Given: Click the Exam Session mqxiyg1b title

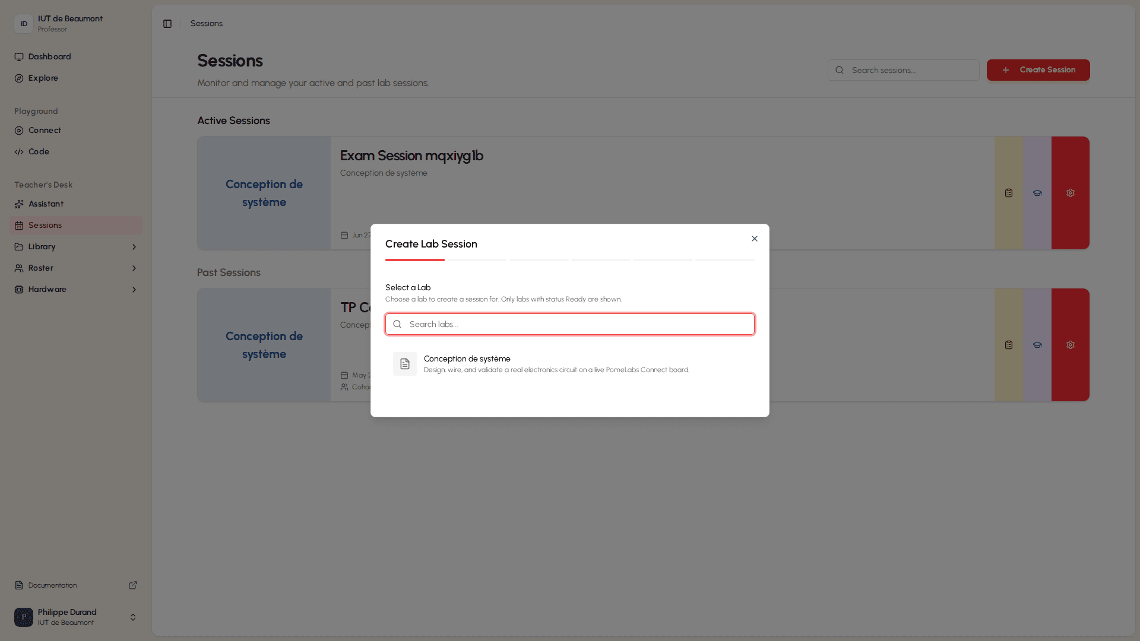Looking at the screenshot, I should 411,156.
